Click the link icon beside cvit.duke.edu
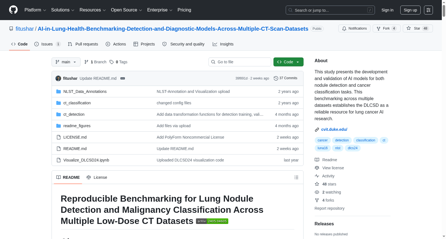The width and height of the screenshot is (446, 239). click(317, 130)
